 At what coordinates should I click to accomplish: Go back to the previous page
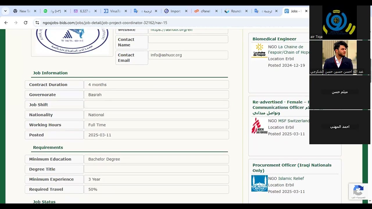tap(6, 23)
